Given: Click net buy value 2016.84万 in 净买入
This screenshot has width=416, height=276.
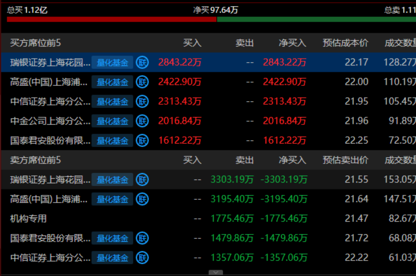Looking at the screenshot, I should [x=285, y=121].
